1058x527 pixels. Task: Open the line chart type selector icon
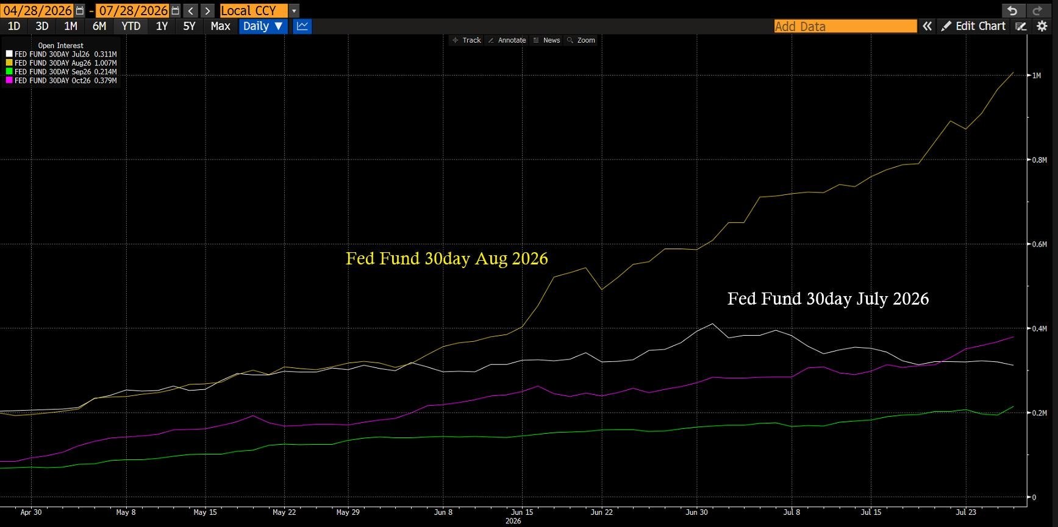tap(302, 26)
